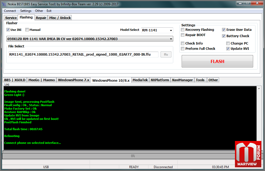The height and width of the screenshot is (171, 265).
Task: Switch to the Service tab
Action: 11,18
